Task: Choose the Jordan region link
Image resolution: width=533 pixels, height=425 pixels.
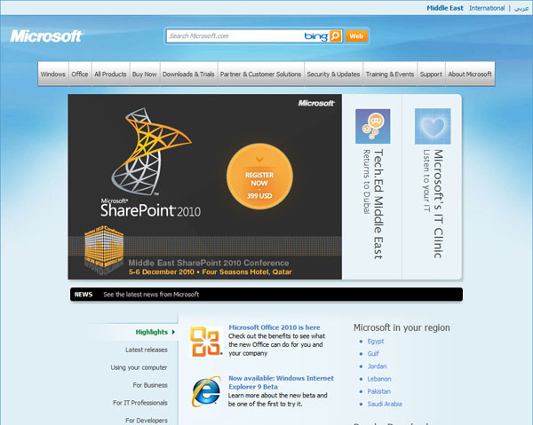Action: pyautogui.click(x=377, y=366)
